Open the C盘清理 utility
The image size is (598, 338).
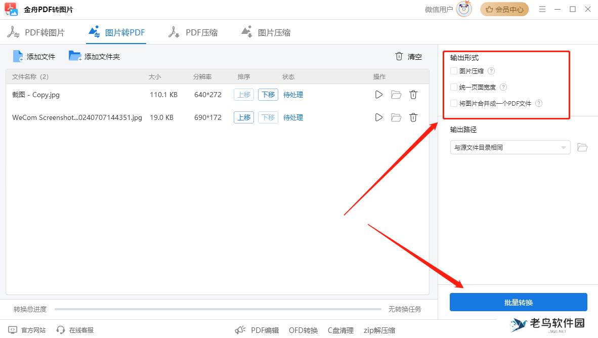340,330
